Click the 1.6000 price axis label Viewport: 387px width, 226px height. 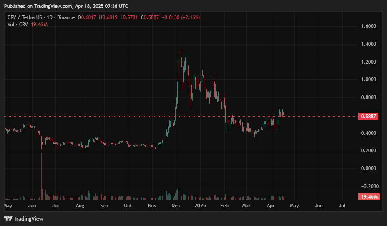click(369, 26)
